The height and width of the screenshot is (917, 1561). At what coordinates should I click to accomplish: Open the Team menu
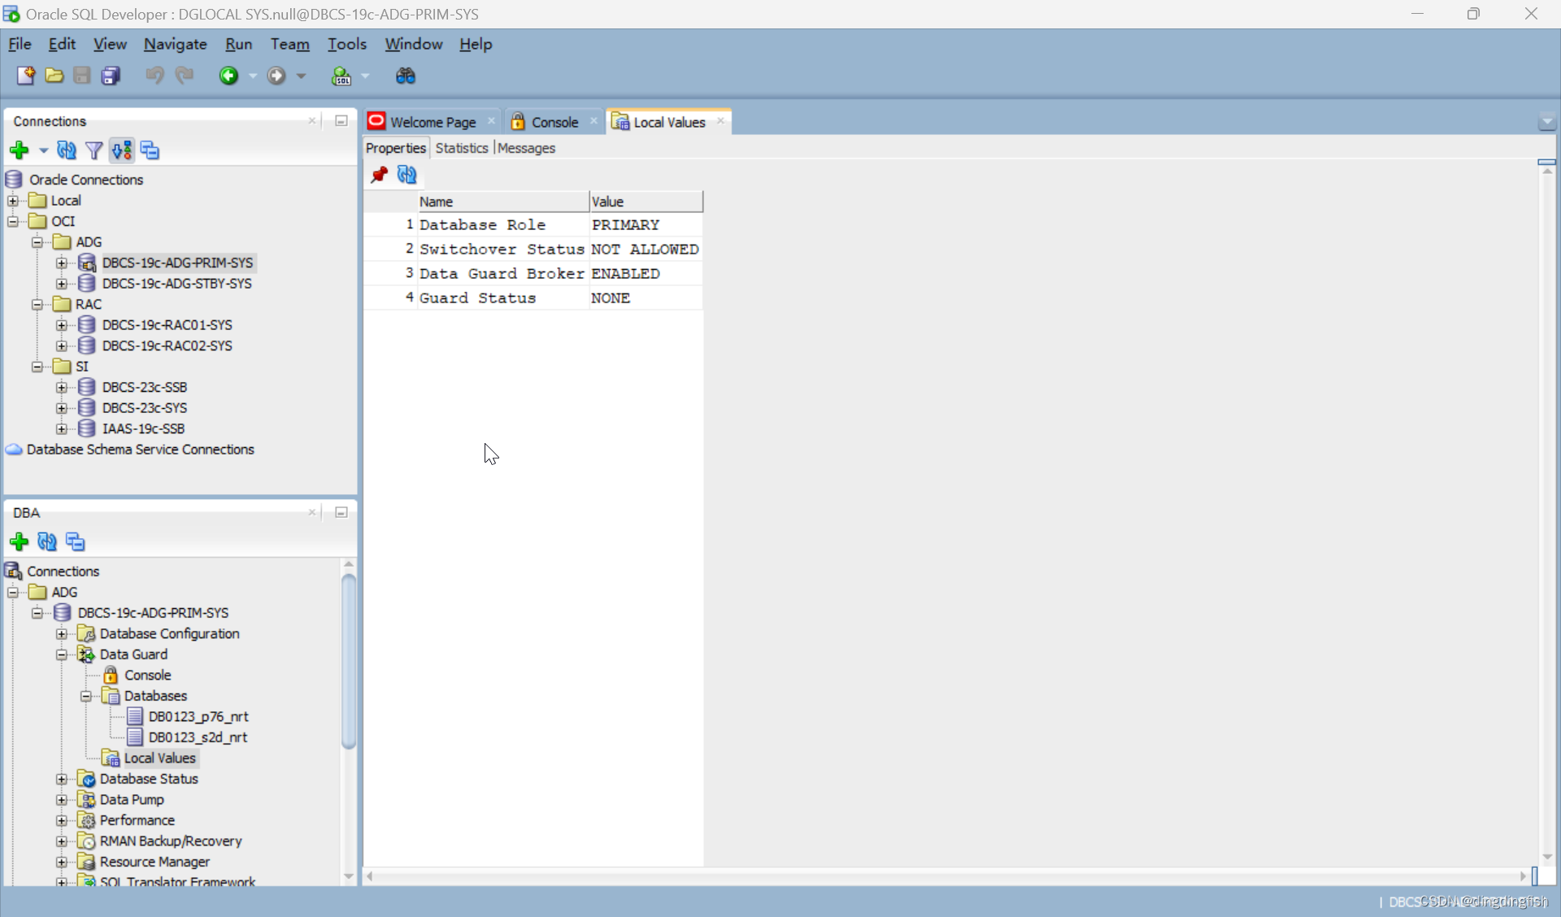pyautogui.click(x=289, y=44)
